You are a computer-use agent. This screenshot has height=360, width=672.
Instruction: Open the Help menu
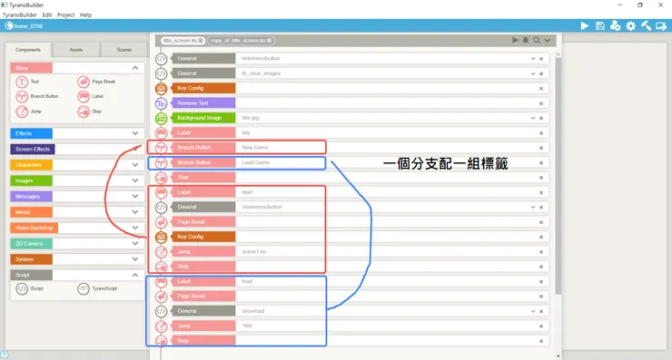[x=85, y=15]
